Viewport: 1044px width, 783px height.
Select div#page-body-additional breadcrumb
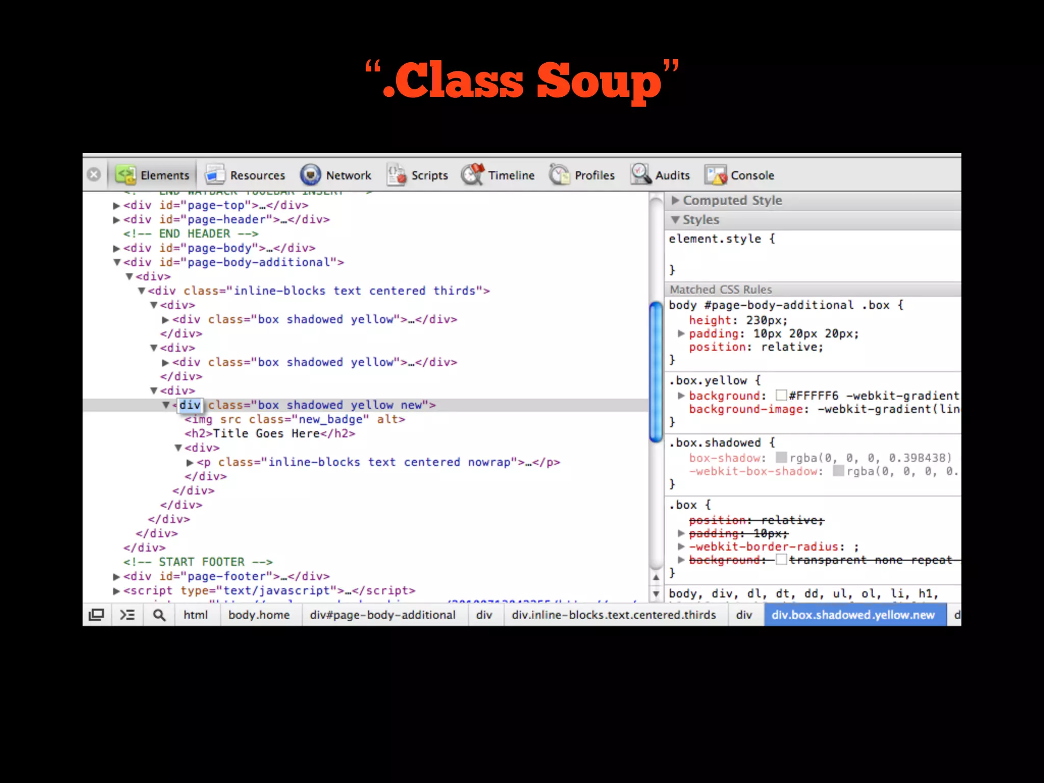[x=382, y=615]
